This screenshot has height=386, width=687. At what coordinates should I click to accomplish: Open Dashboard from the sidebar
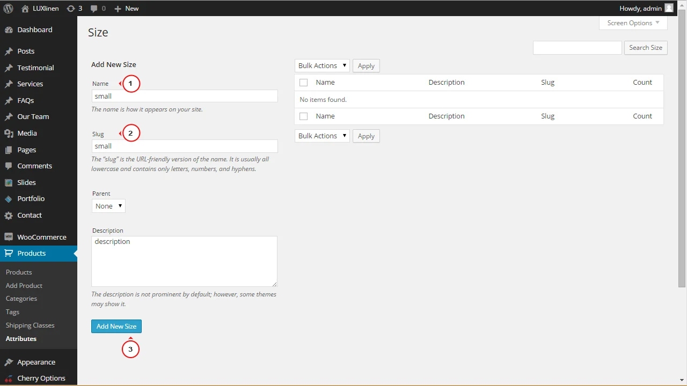[x=34, y=30]
